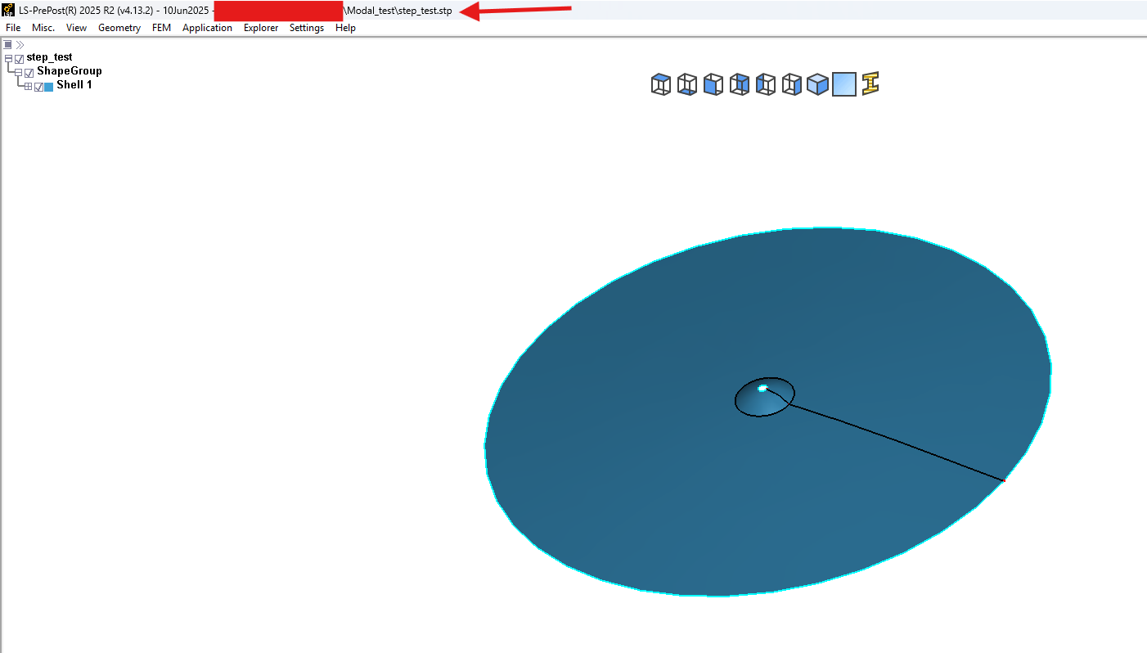The image size is (1147, 653).
Task: Click the Shell 1 blue color swatch
Action: (x=49, y=87)
